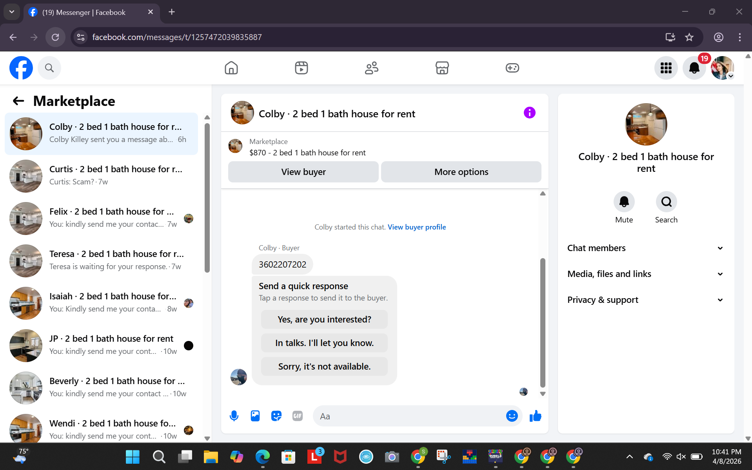Open the Video tab icon
Image resolution: width=752 pixels, height=470 pixels.
301,68
